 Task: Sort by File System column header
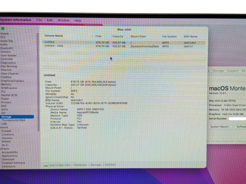169,36
